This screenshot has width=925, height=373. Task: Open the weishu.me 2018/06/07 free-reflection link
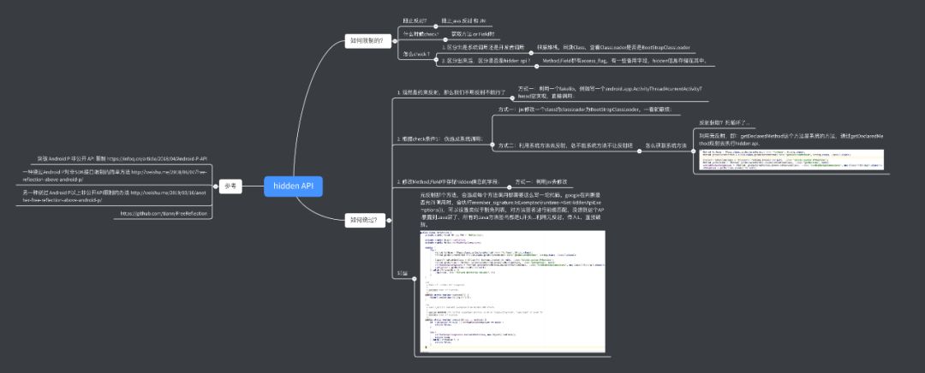click(x=115, y=175)
